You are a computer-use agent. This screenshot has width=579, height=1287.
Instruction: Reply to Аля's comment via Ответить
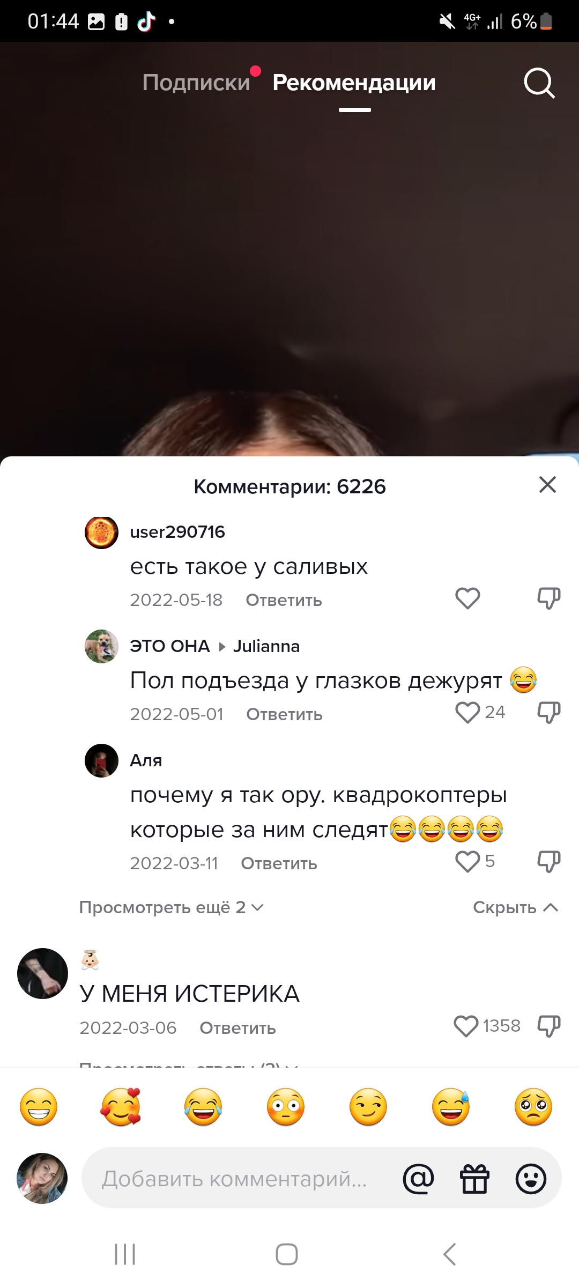click(x=279, y=863)
